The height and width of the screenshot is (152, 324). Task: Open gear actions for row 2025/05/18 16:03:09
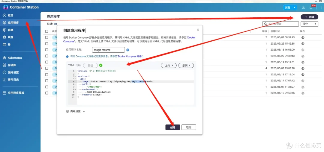click(303, 50)
